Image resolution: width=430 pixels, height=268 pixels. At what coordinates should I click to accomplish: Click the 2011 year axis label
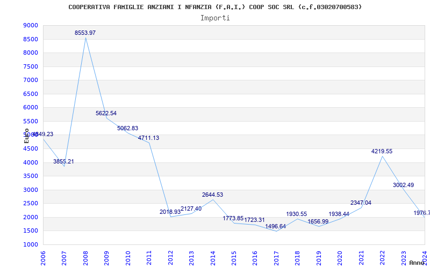tap(149, 258)
